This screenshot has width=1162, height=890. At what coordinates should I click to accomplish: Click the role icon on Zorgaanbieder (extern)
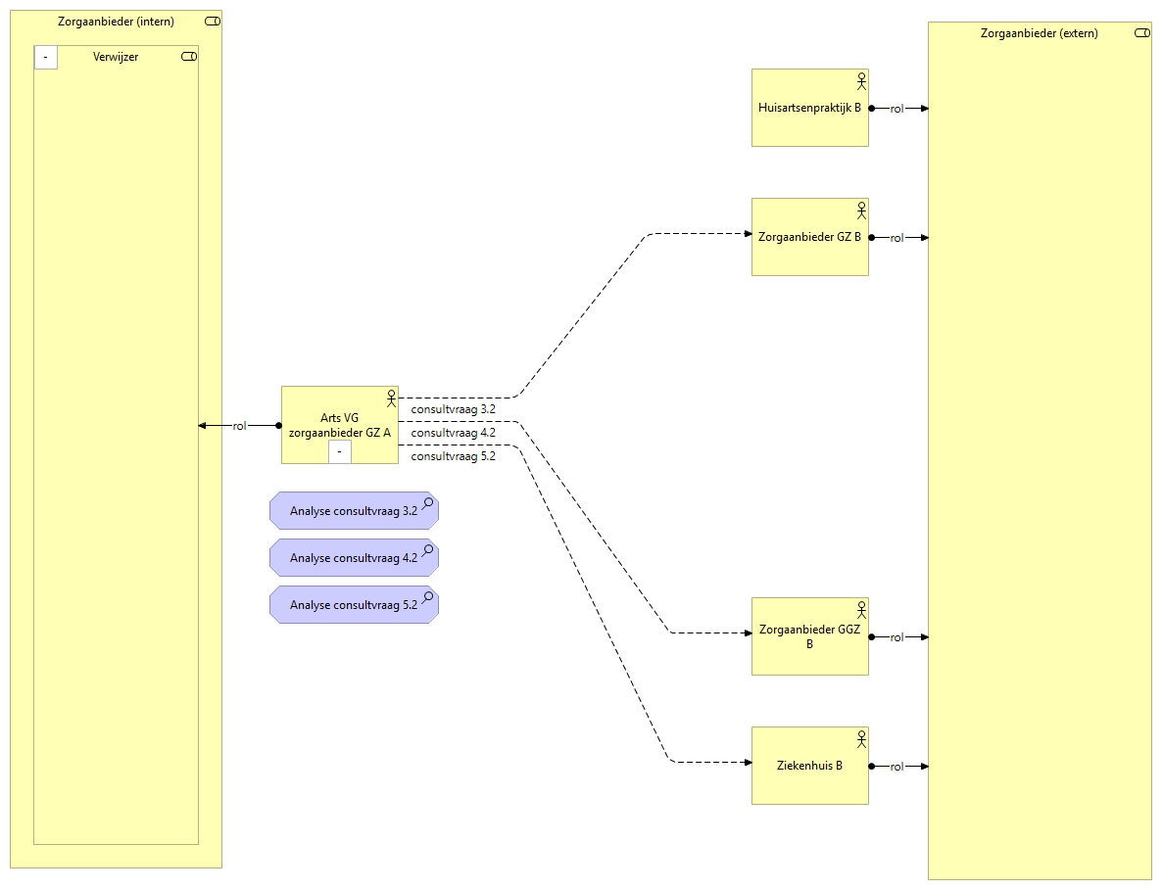coord(1141,33)
